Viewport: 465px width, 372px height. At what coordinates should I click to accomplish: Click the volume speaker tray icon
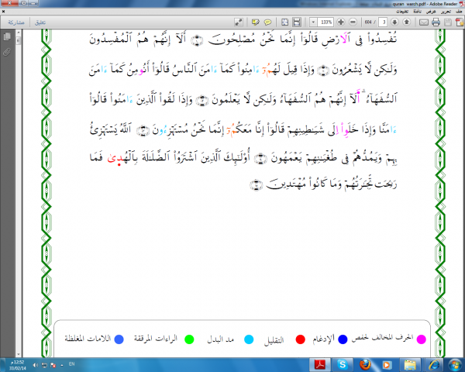(x=36, y=365)
